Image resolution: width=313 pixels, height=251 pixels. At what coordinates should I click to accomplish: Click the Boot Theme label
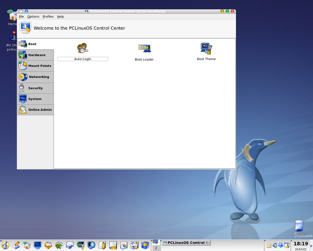tap(206, 59)
